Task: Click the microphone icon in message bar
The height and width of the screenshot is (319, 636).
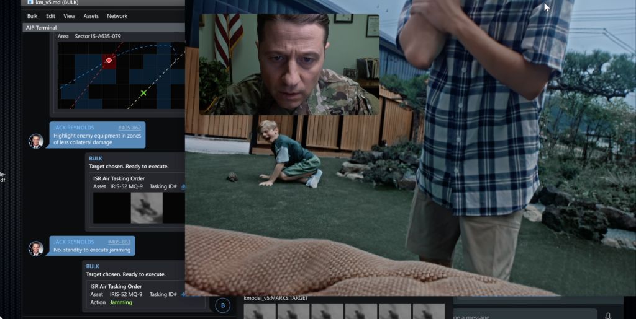Action: click(608, 316)
